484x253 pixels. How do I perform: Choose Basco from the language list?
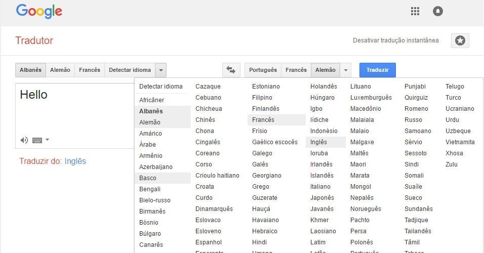[x=163, y=178]
